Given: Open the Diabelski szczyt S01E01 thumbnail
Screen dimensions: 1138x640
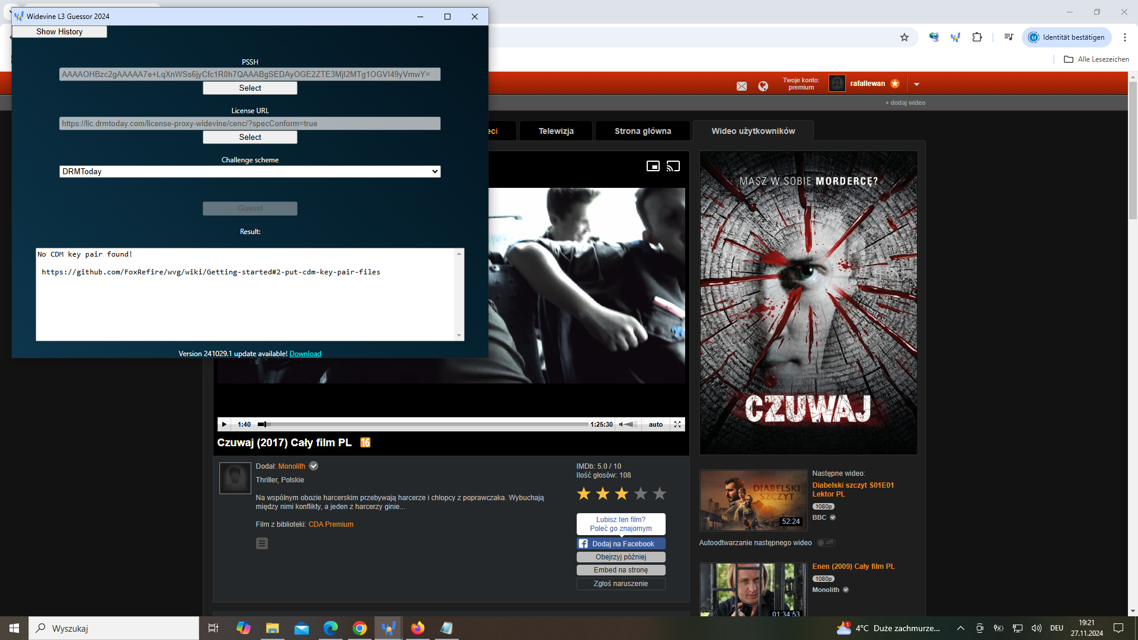Looking at the screenshot, I should point(753,501).
